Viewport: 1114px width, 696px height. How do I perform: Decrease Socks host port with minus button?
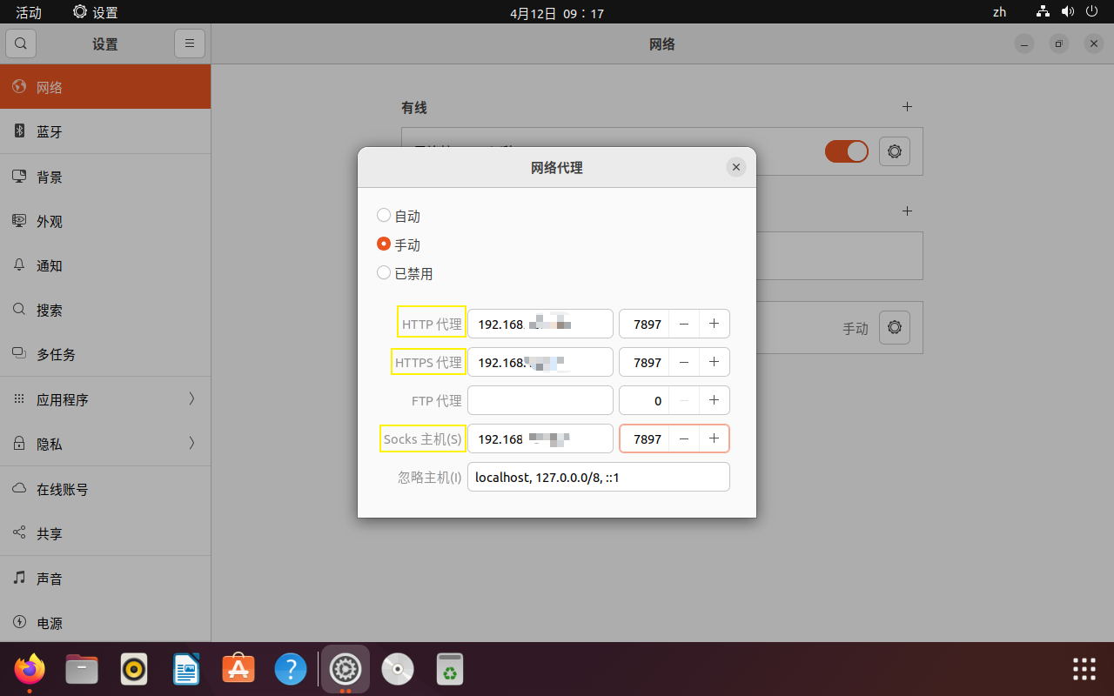coord(684,438)
